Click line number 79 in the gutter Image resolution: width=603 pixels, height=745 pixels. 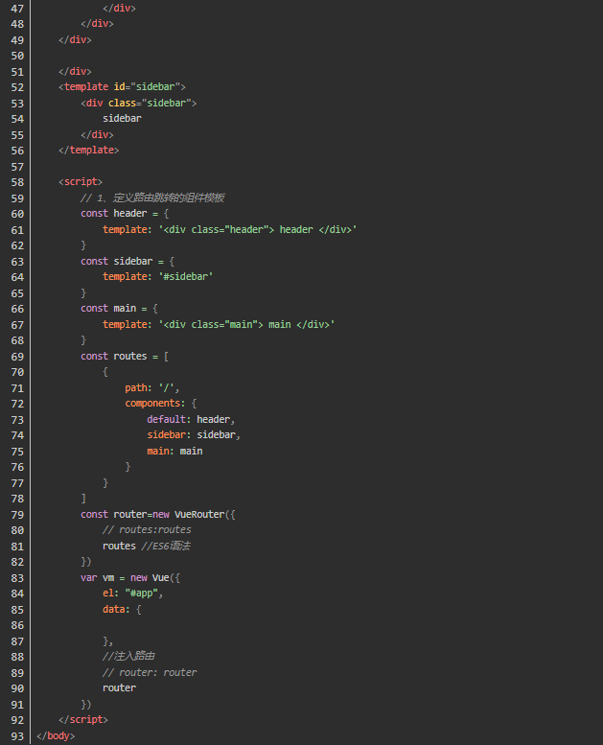point(14,514)
